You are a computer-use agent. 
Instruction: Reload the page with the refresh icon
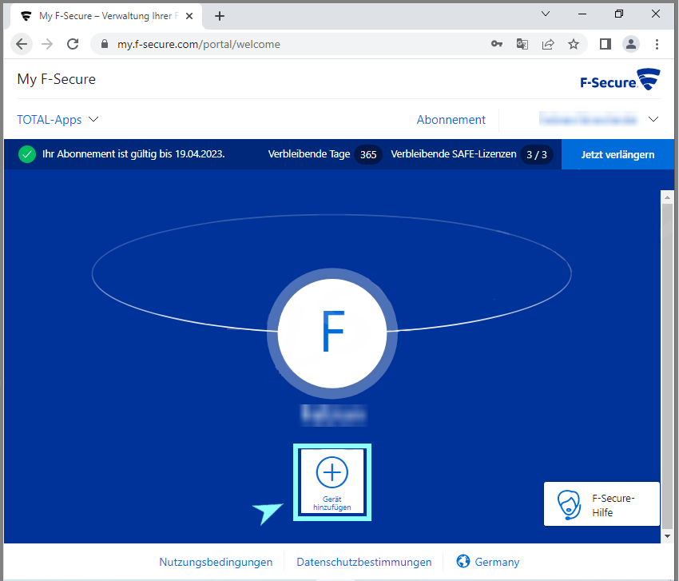pyautogui.click(x=73, y=44)
